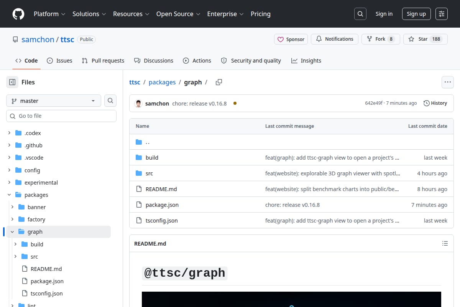Collapse file tree side panel icon
460x307 pixels.
[x=12, y=82]
